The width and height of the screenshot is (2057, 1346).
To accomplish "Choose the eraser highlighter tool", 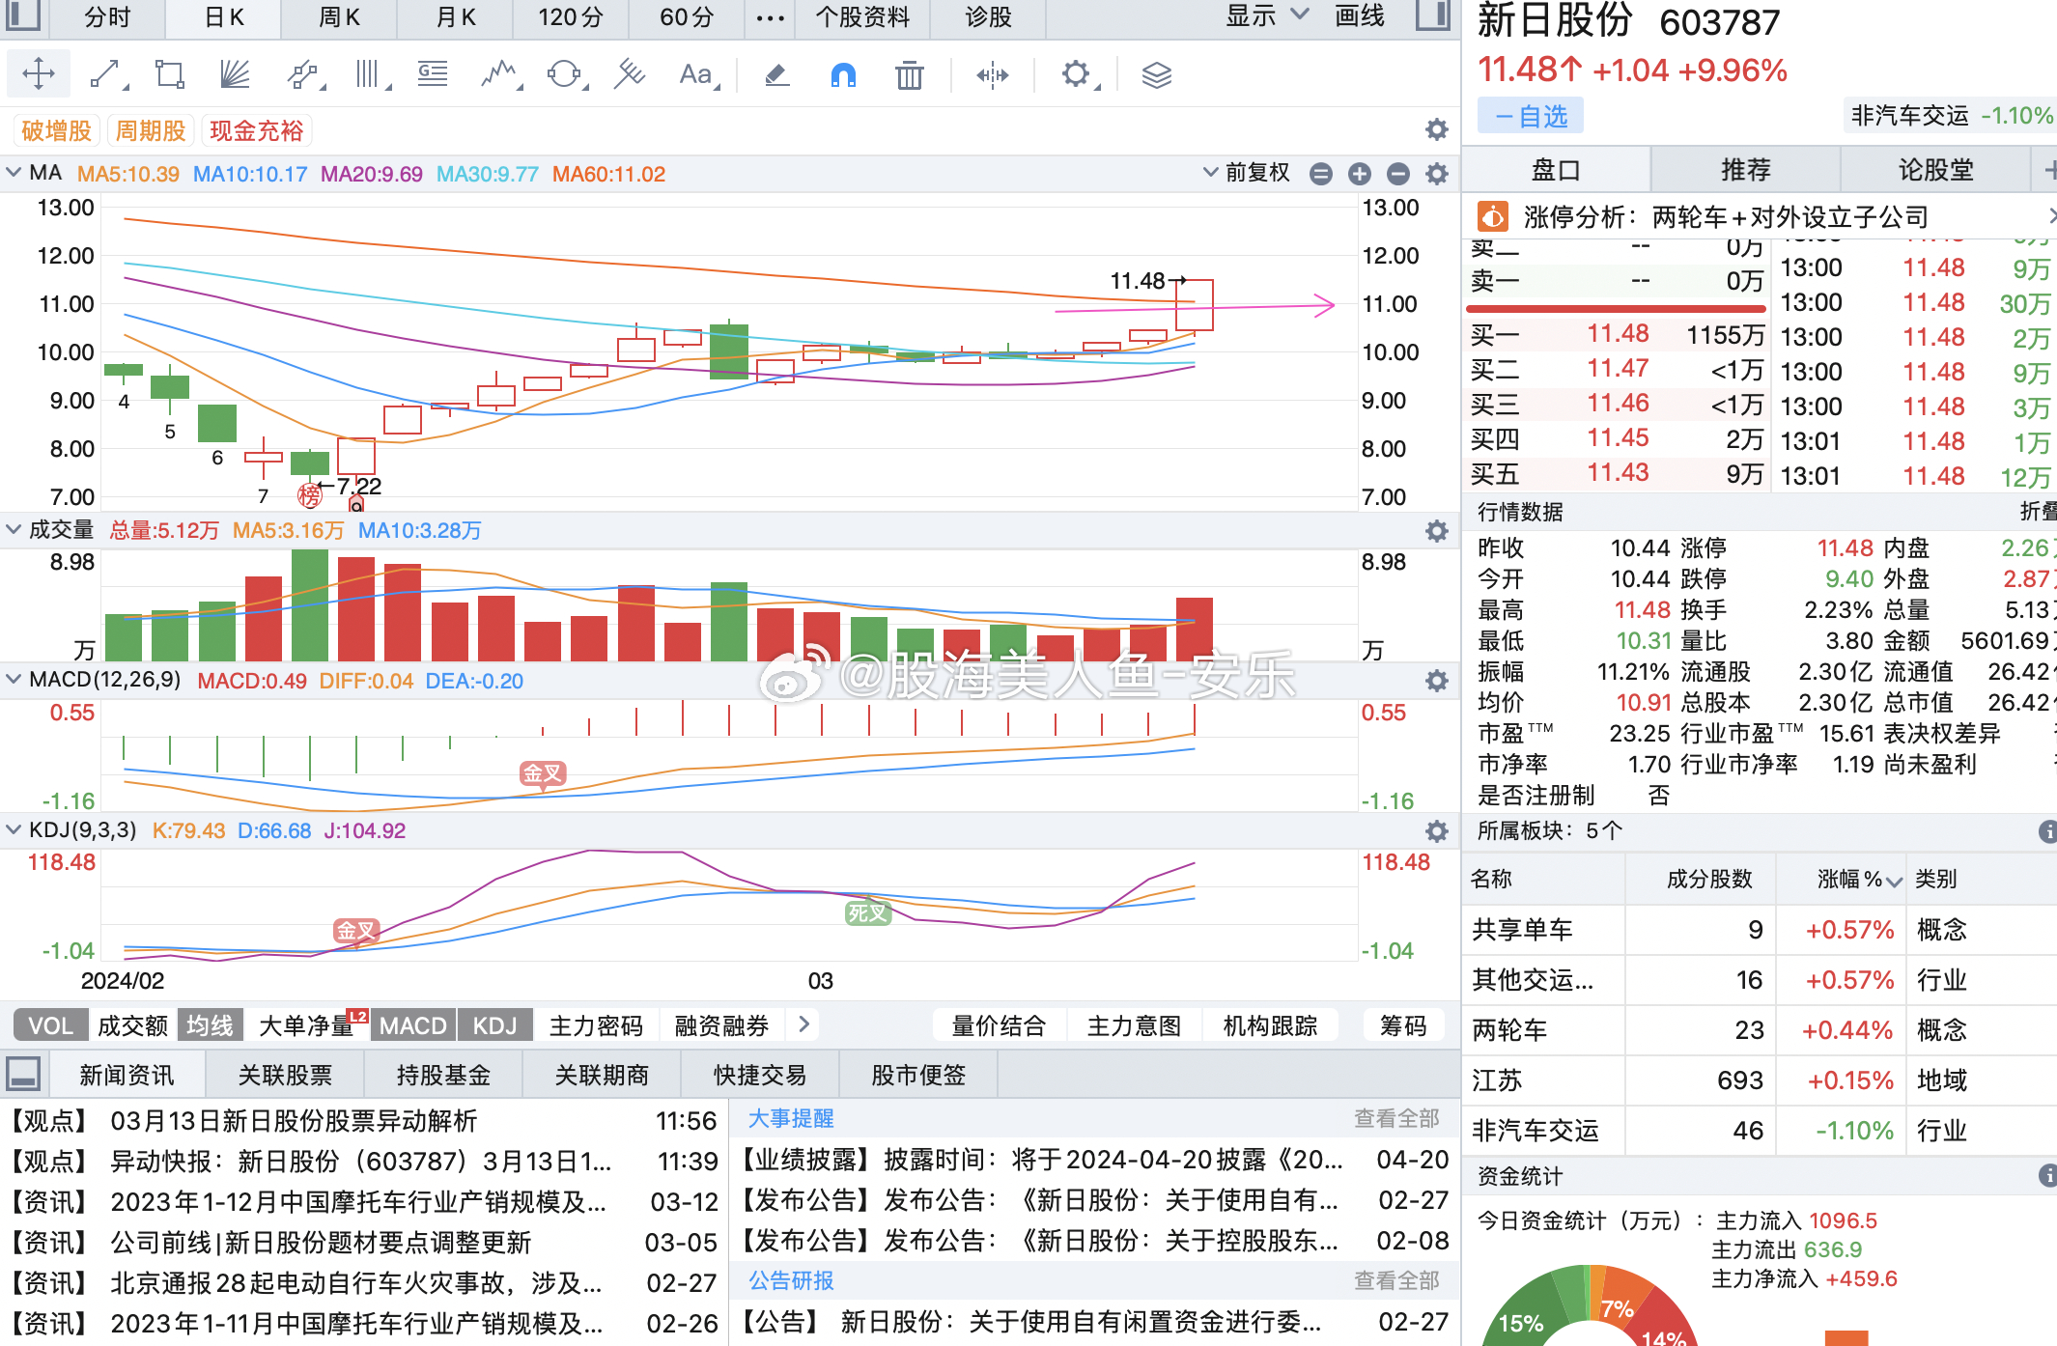I will [776, 74].
